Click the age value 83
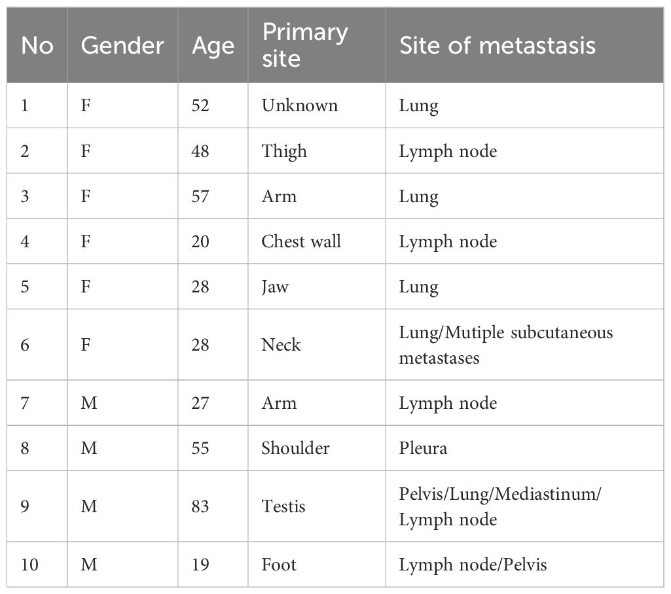This screenshot has width=671, height=594. point(201,506)
